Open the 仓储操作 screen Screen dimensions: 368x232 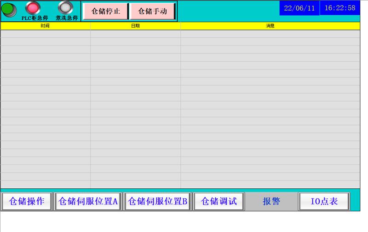pos(27,202)
